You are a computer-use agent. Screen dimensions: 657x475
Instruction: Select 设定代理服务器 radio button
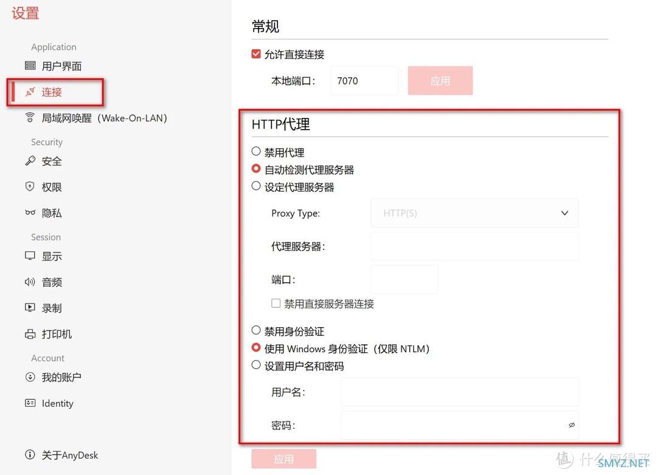256,186
